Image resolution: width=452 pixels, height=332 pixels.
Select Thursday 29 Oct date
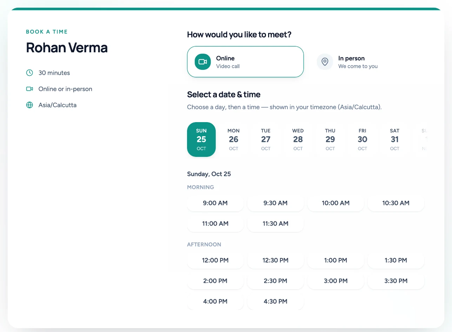click(x=330, y=139)
